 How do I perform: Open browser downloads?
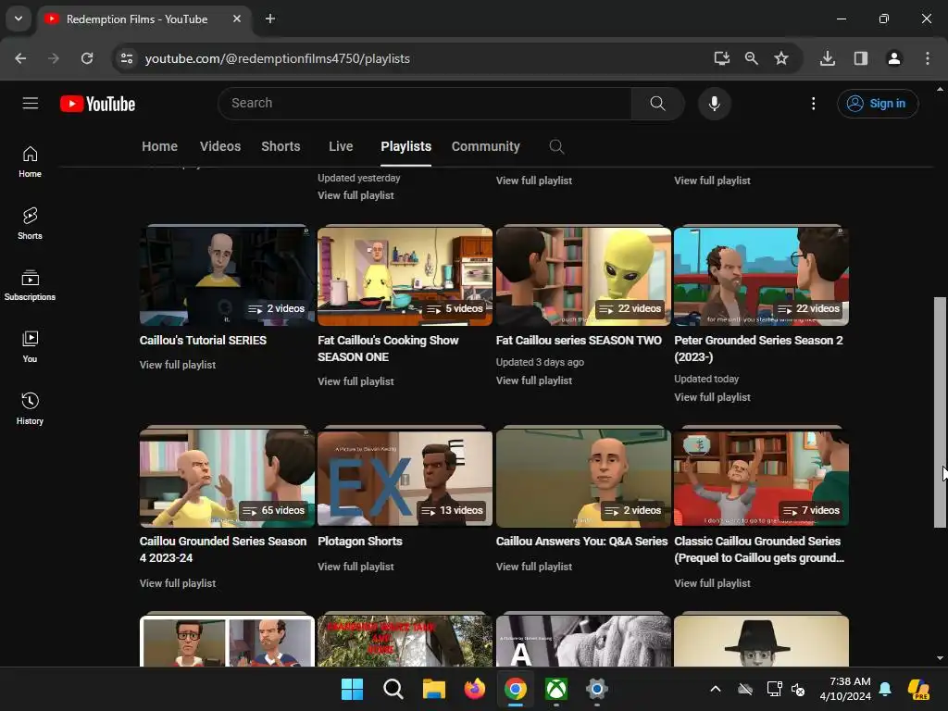[828, 58]
